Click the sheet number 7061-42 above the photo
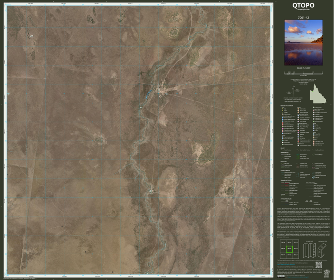This screenshot has width=334, height=280. click(x=303, y=18)
